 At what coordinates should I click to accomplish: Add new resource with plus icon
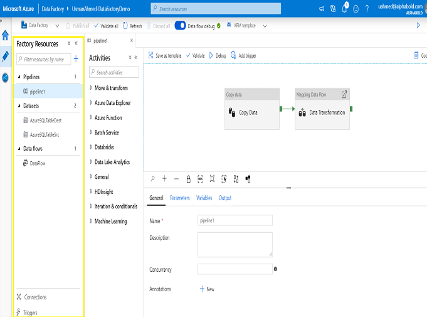[76, 58]
